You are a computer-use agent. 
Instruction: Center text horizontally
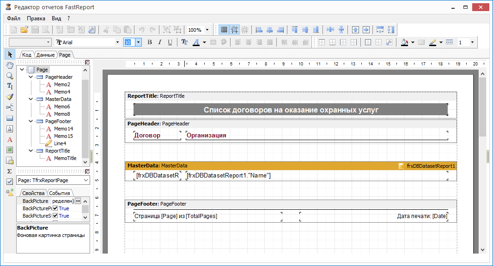point(249,42)
